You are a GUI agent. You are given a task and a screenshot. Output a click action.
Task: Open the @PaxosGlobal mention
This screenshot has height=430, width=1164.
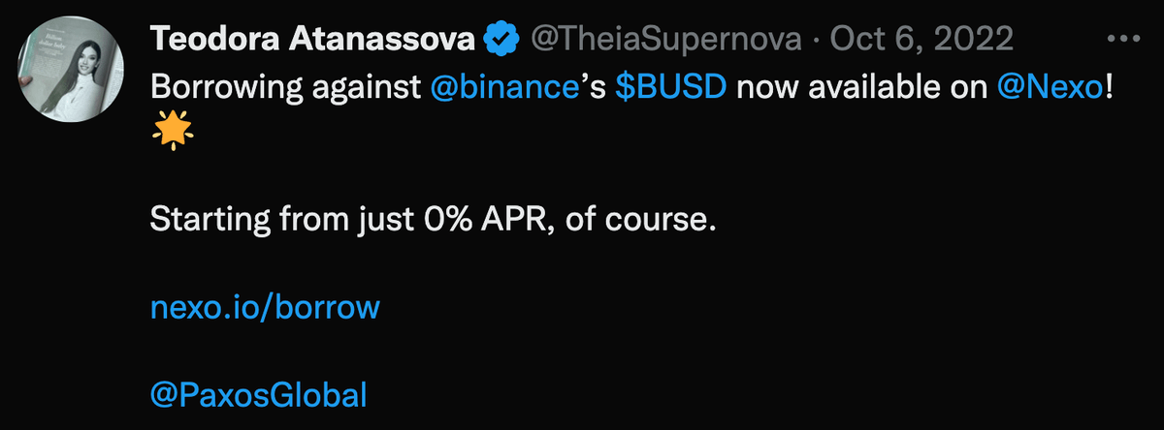tap(259, 394)
